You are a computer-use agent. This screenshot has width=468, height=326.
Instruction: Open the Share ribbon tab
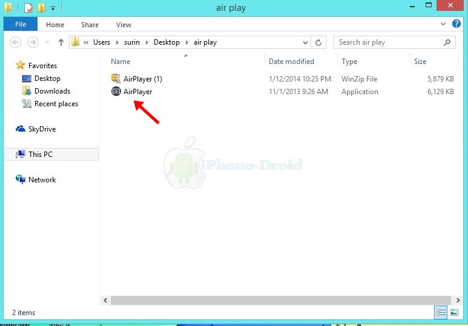point(90,25)
